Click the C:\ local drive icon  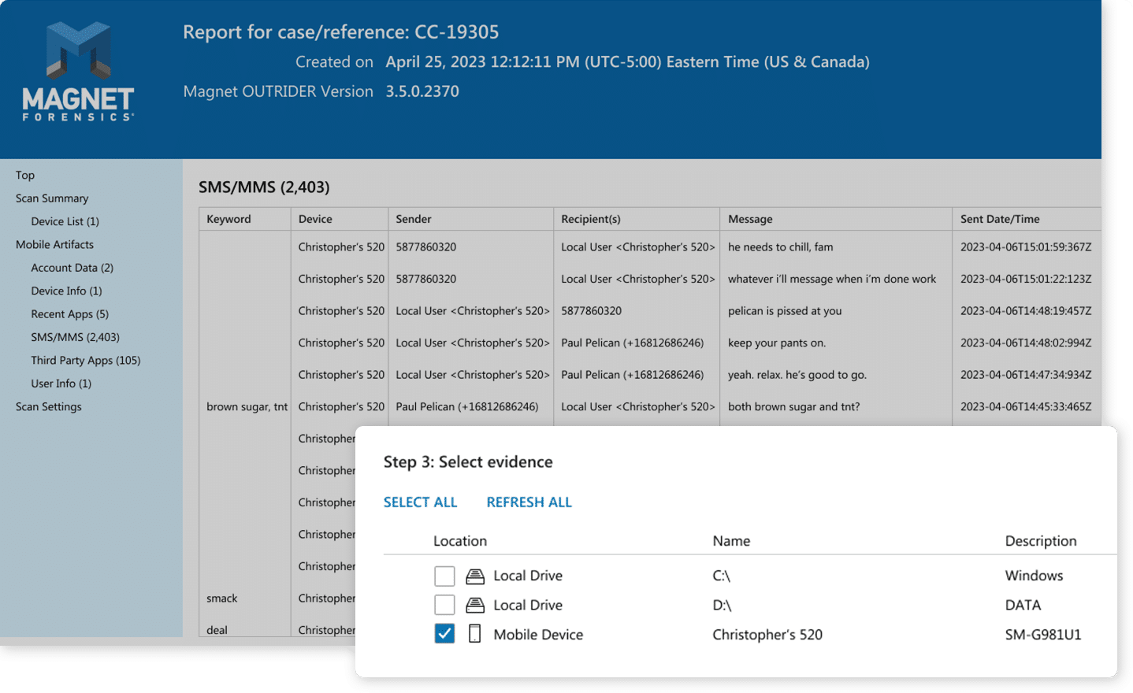[475, 576]
